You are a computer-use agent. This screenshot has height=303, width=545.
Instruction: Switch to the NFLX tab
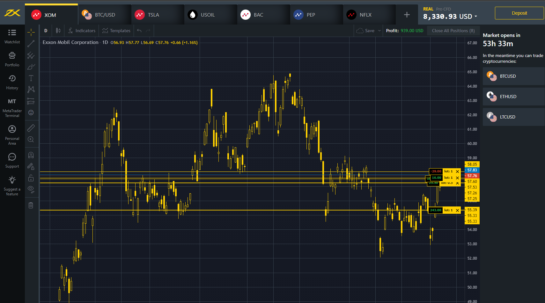coord(369,15)
